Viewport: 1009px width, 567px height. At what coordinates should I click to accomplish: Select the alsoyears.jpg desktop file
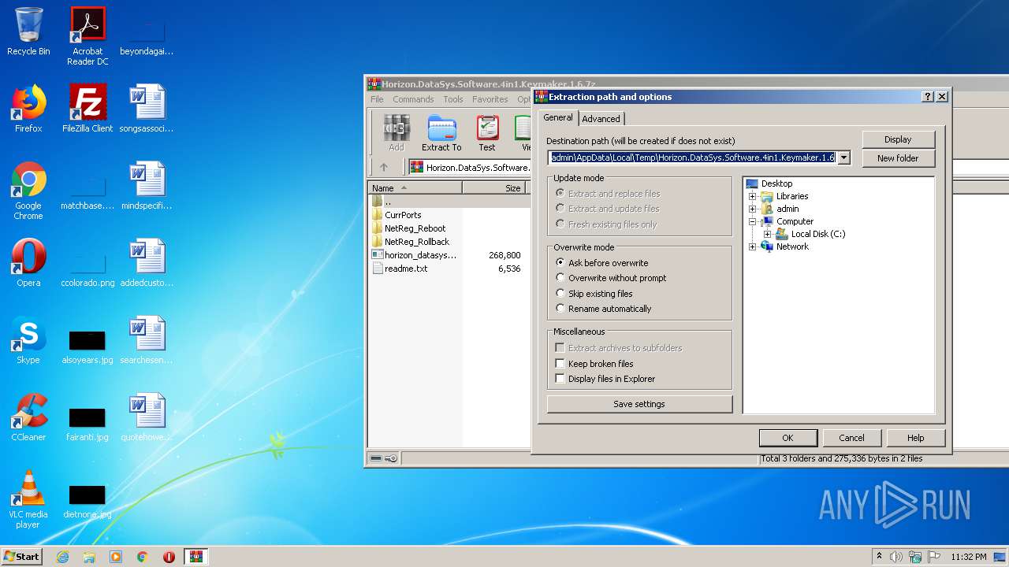87,346
